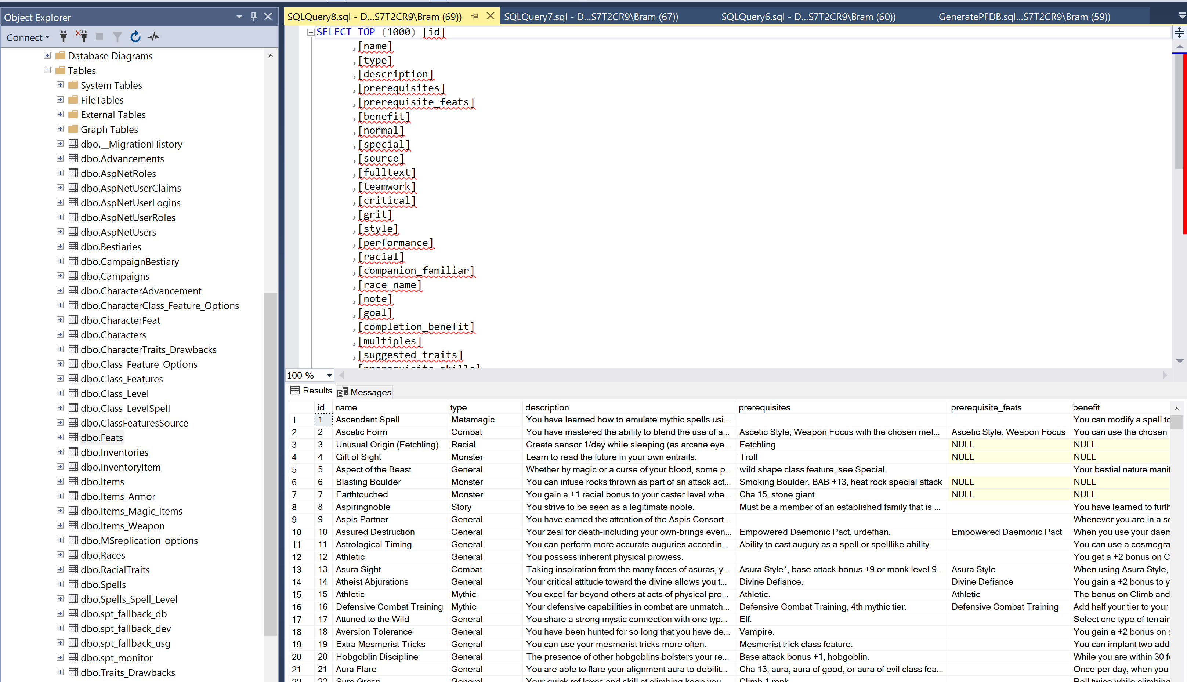Expand the Database Diagrams node

pos(47,55)
